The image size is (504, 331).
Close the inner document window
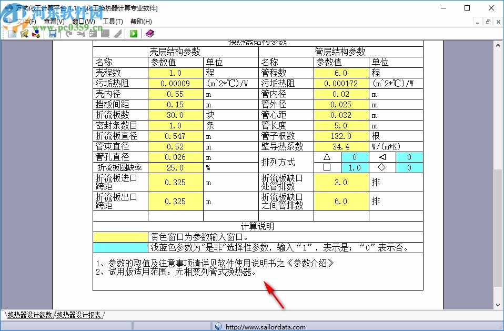pyautogui.click(x=498, y=22)
